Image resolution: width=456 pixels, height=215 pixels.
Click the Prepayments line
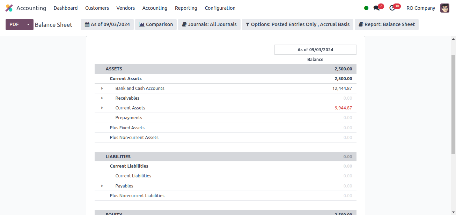(226, 118)
